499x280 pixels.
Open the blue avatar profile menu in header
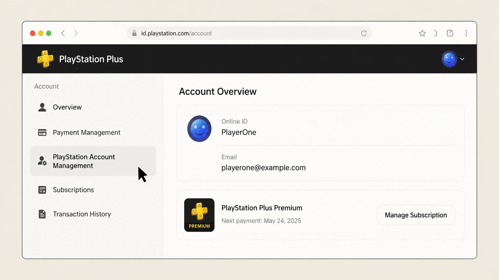coord(449,59)
